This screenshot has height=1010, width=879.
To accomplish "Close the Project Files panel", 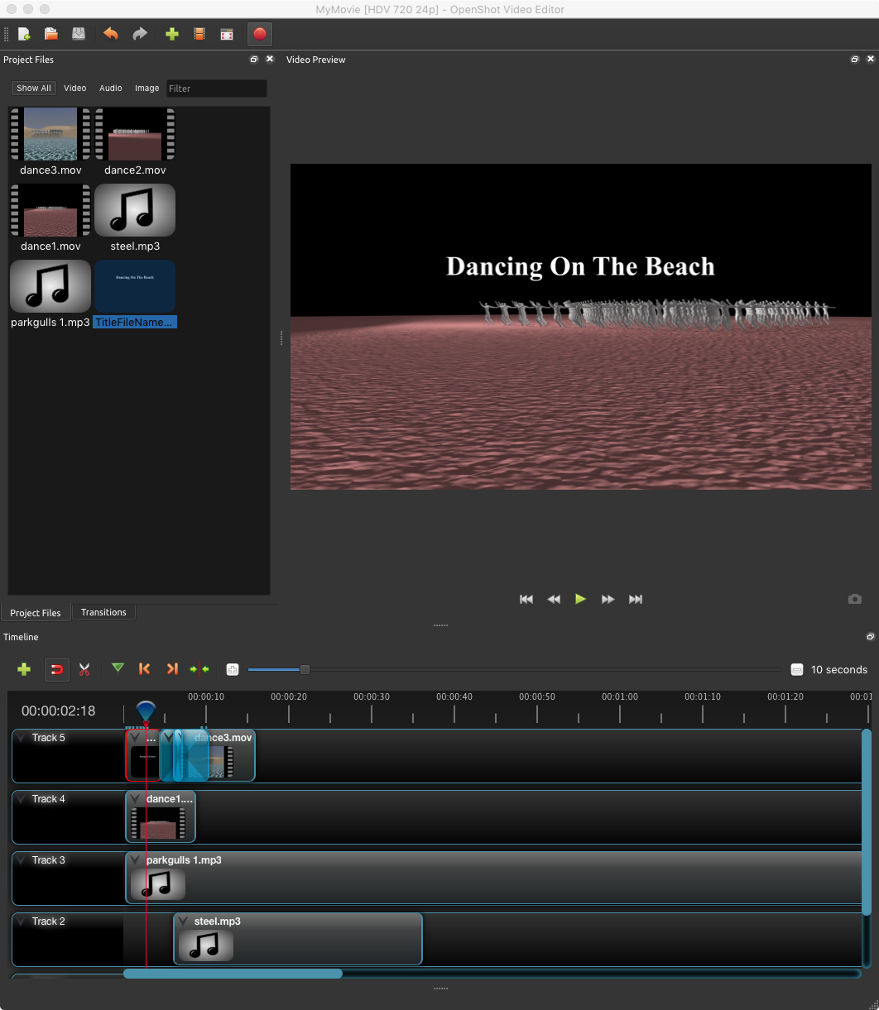I will pos(269,60).
